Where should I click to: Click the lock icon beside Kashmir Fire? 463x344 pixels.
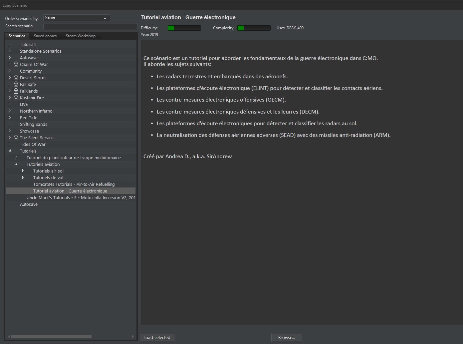16,98
